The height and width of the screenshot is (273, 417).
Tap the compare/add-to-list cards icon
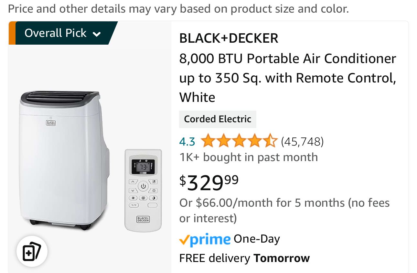32,251
